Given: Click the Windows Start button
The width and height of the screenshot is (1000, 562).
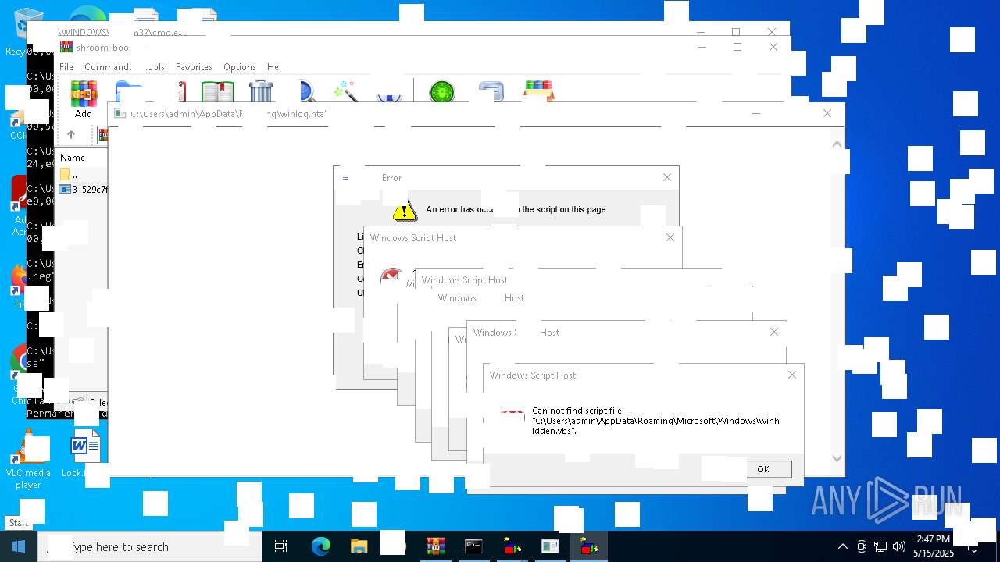Looking at the screenshot, I should coord(19,546).
